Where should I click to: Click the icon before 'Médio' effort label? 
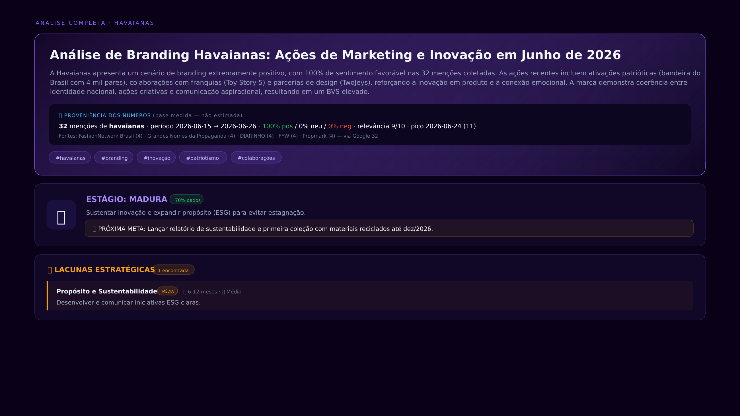(223, 292)
